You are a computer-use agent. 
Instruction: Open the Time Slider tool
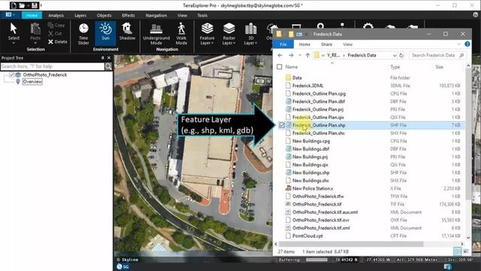[x=83, y=34]
